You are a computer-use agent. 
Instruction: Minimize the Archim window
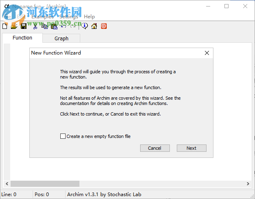pos(208,6)
